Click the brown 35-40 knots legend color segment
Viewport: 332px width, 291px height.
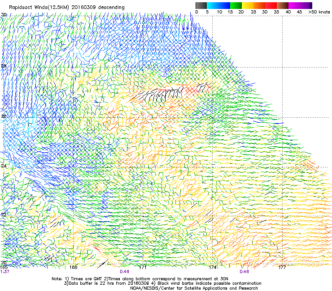pos(283,5)
